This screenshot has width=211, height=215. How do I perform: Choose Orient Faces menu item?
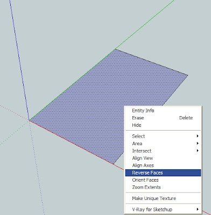pos(163,180)
